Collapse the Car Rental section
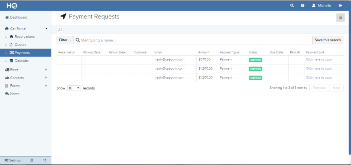Viewport: 351px width, 165px height. click(25, 29)
